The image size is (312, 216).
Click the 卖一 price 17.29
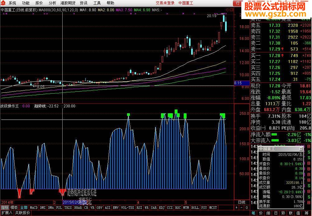coord(275,49)
